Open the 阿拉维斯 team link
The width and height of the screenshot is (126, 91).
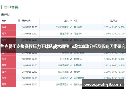78,34
